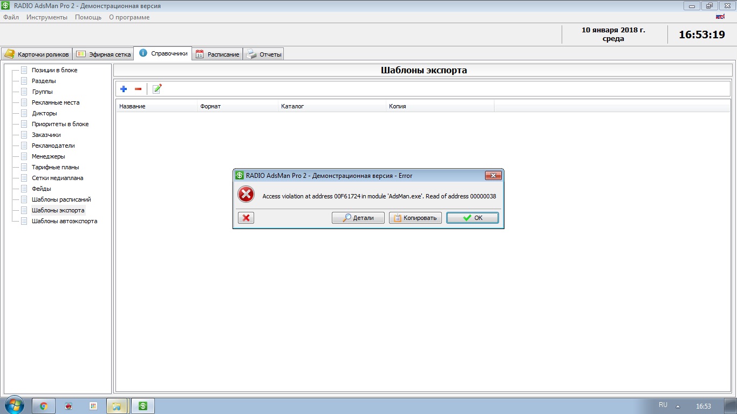Select the Справочники tab
This screenshot has width=737, height=414.
tap(163, 53)
